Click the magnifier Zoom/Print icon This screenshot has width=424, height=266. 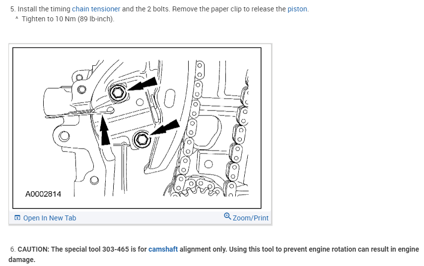click(x=227, y=216)
